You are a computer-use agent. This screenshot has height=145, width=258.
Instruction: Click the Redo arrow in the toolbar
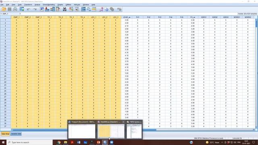(x=35, y=9)
